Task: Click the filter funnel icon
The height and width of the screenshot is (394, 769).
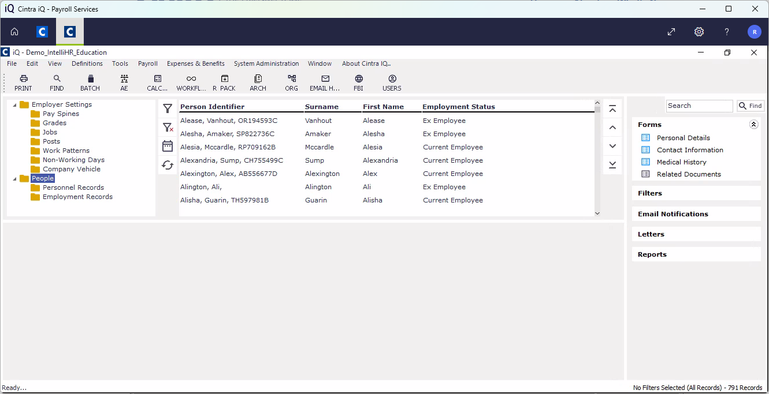Action: coord(168,108)
